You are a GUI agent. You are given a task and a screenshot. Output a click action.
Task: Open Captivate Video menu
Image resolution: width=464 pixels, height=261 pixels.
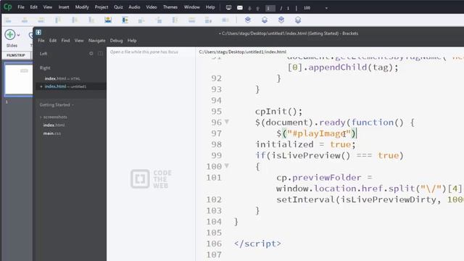tap(152, 7)
